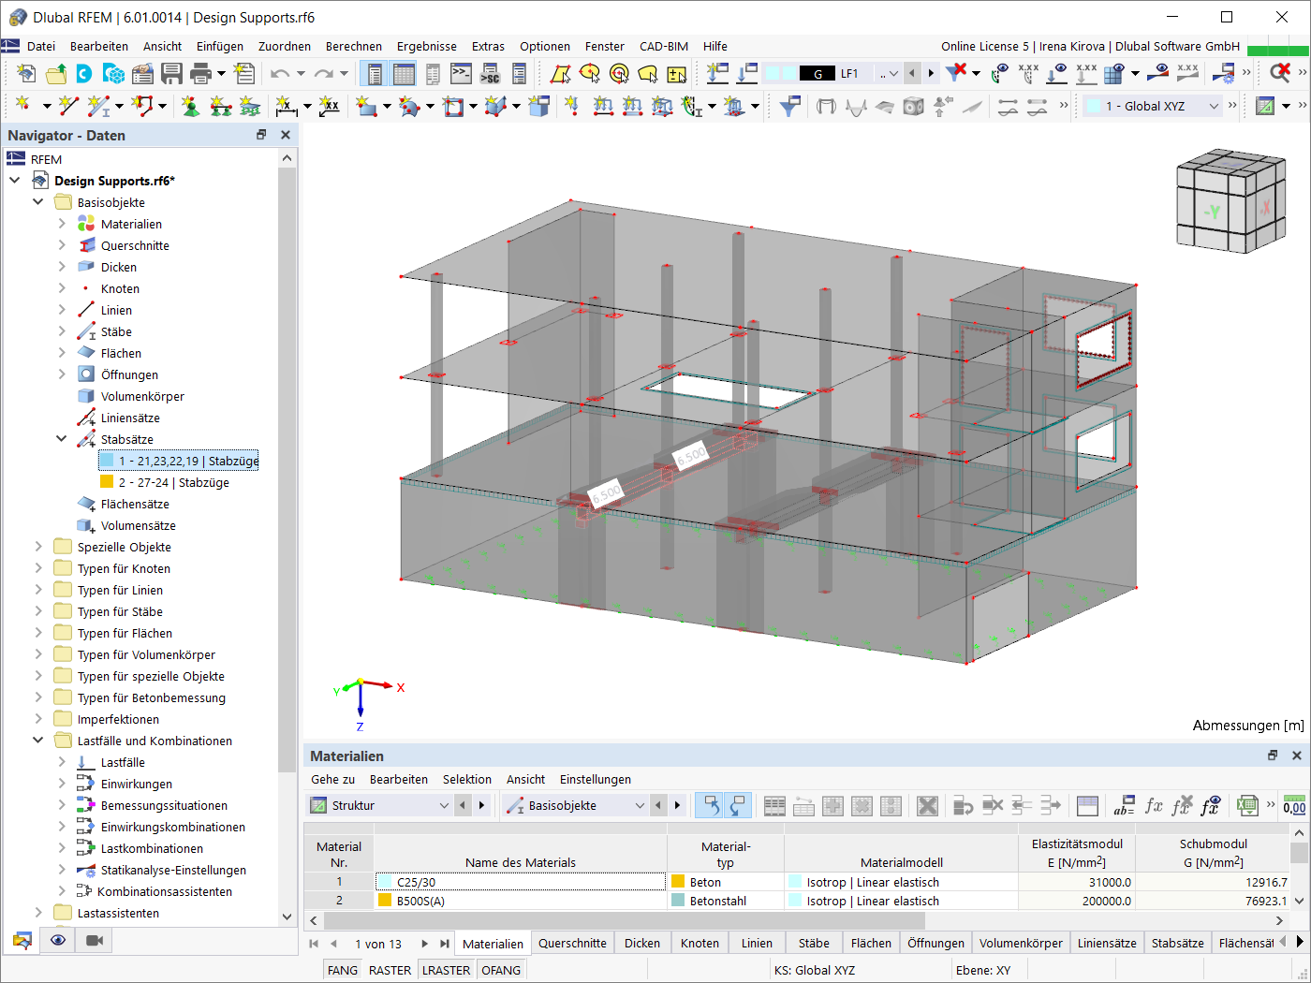Click the new member icon
This screenshot has width=1311, height=983.
click(97, 106)
